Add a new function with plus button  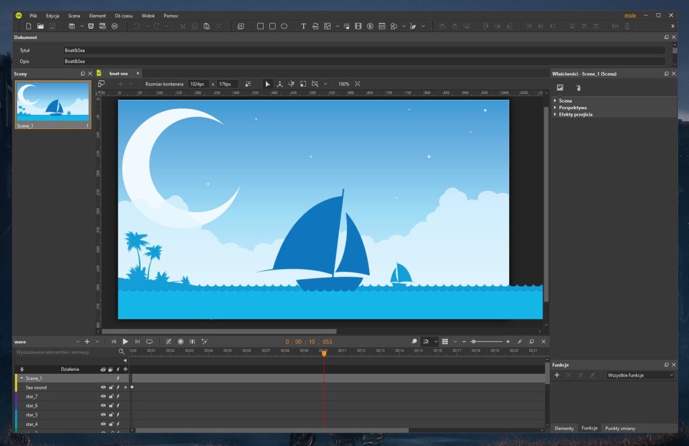pos(556,375)
